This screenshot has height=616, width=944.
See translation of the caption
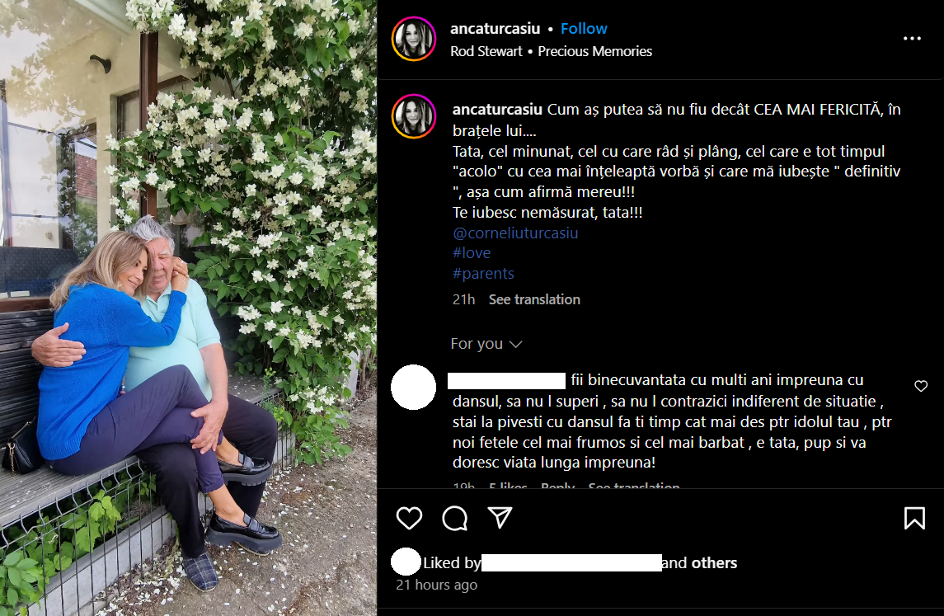coord(534,299)
